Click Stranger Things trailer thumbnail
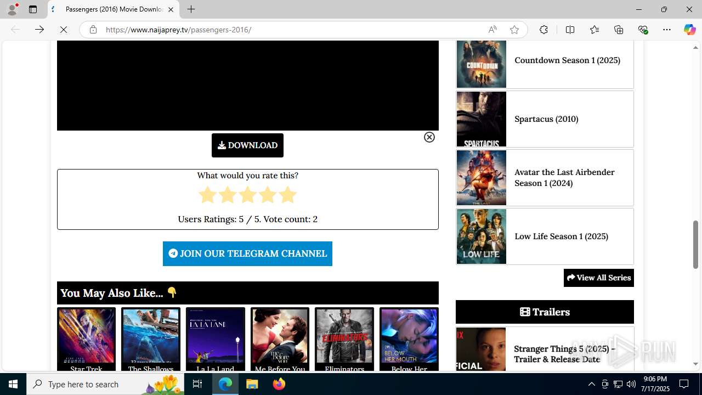Screen dimensions: 702x395 tap(481, 349)
